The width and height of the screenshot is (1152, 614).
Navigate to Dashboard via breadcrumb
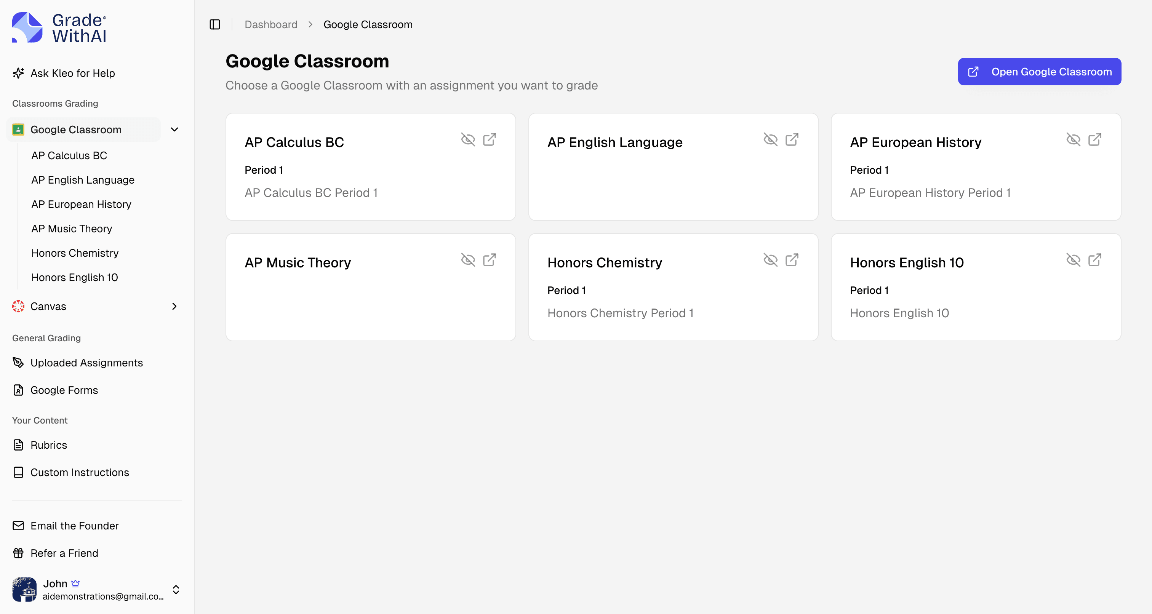click(270, 25)
